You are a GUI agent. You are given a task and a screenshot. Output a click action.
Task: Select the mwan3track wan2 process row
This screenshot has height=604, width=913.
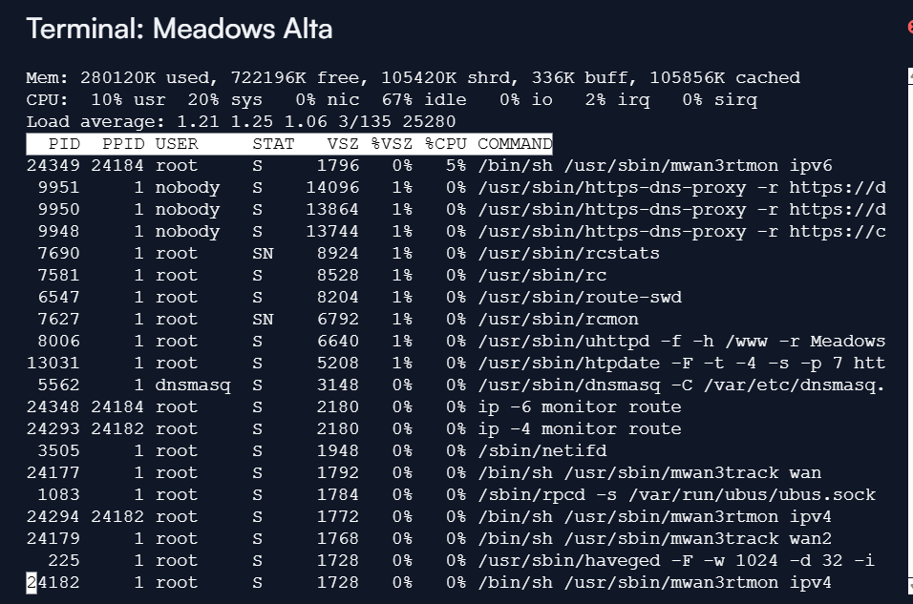(x=429, y=539)
